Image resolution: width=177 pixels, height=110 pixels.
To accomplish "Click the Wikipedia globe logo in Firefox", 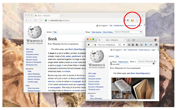I will click(x=97, y=56).
